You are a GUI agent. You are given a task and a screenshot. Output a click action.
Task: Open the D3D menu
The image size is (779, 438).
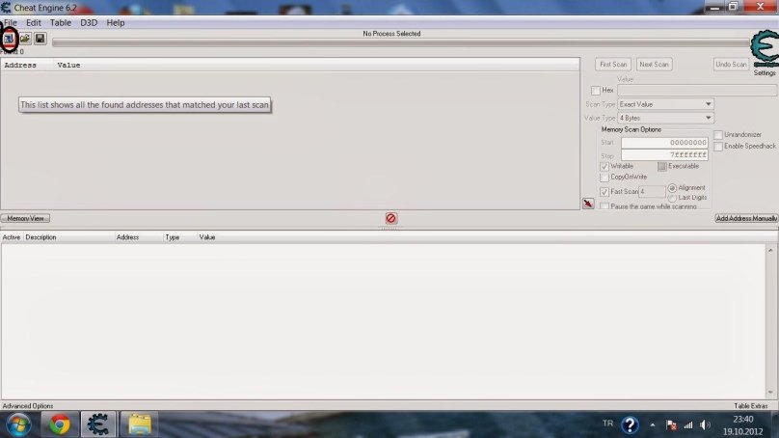(89, 22)
